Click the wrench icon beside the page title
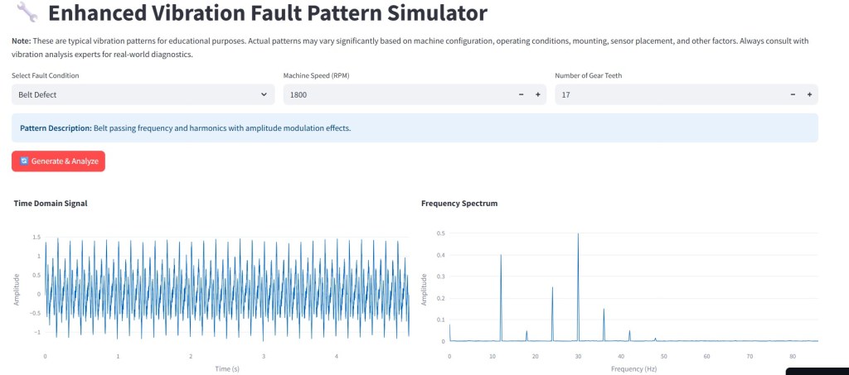 [27, 12]
